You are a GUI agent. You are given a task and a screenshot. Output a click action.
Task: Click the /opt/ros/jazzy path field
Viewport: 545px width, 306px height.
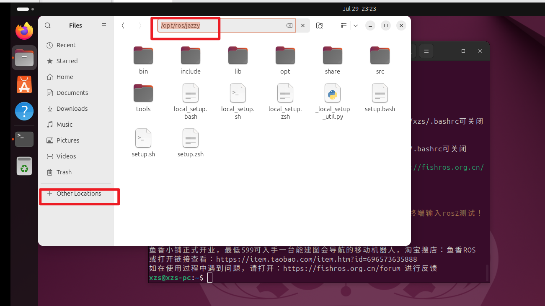click(227, 25)
